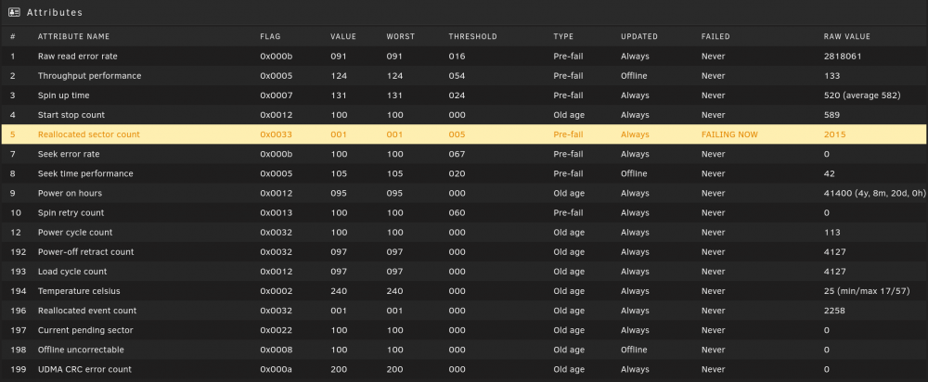The image size is (928, 382).
Task: Click the VALUE column header
Action: [343, 37]
